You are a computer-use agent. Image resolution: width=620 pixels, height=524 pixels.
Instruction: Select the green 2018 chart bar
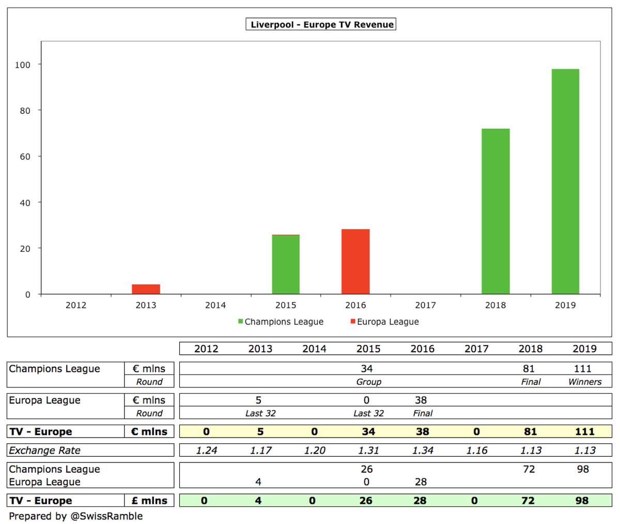[495, 212]
